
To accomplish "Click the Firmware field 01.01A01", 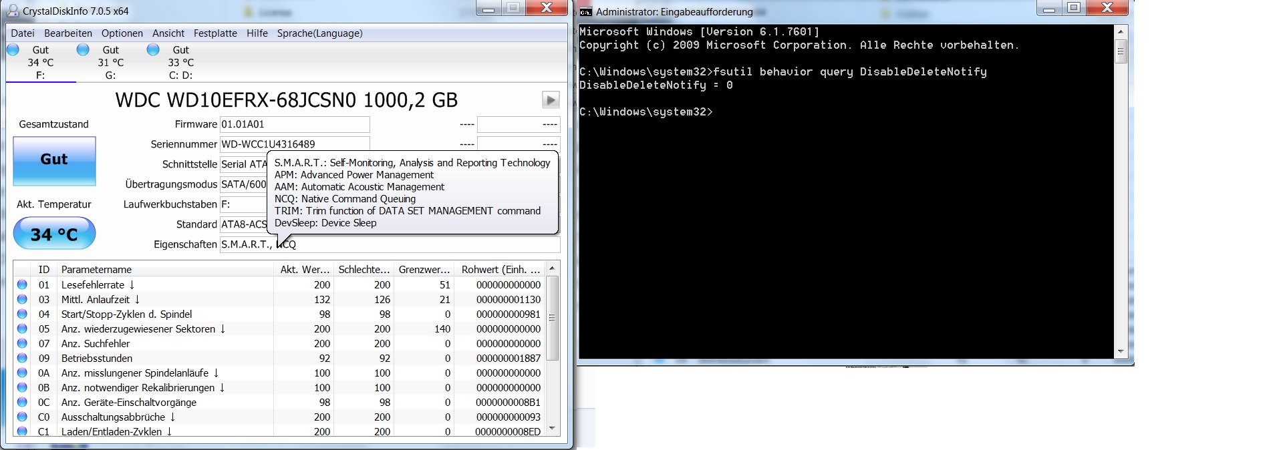I will (295, 124).
